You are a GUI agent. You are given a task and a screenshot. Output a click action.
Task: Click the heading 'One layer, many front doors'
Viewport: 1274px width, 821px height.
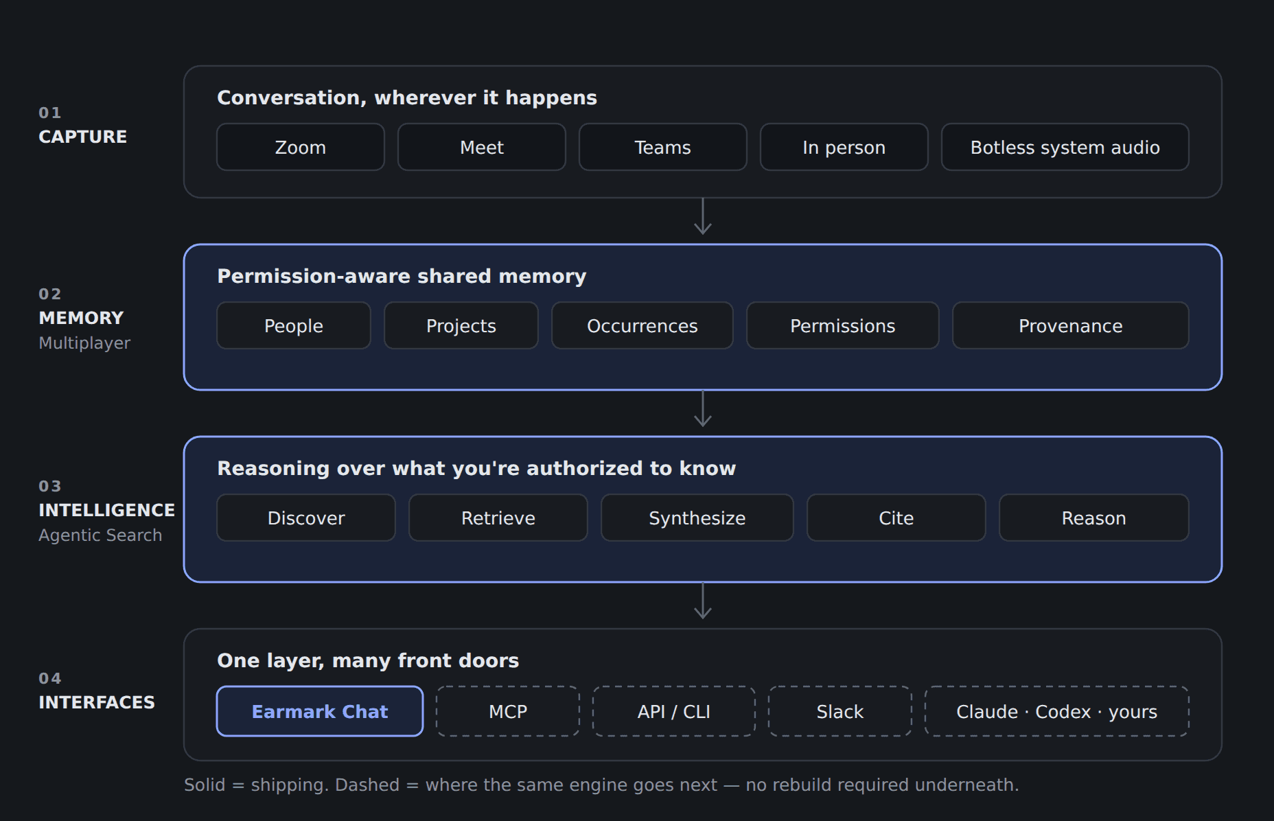368,660
